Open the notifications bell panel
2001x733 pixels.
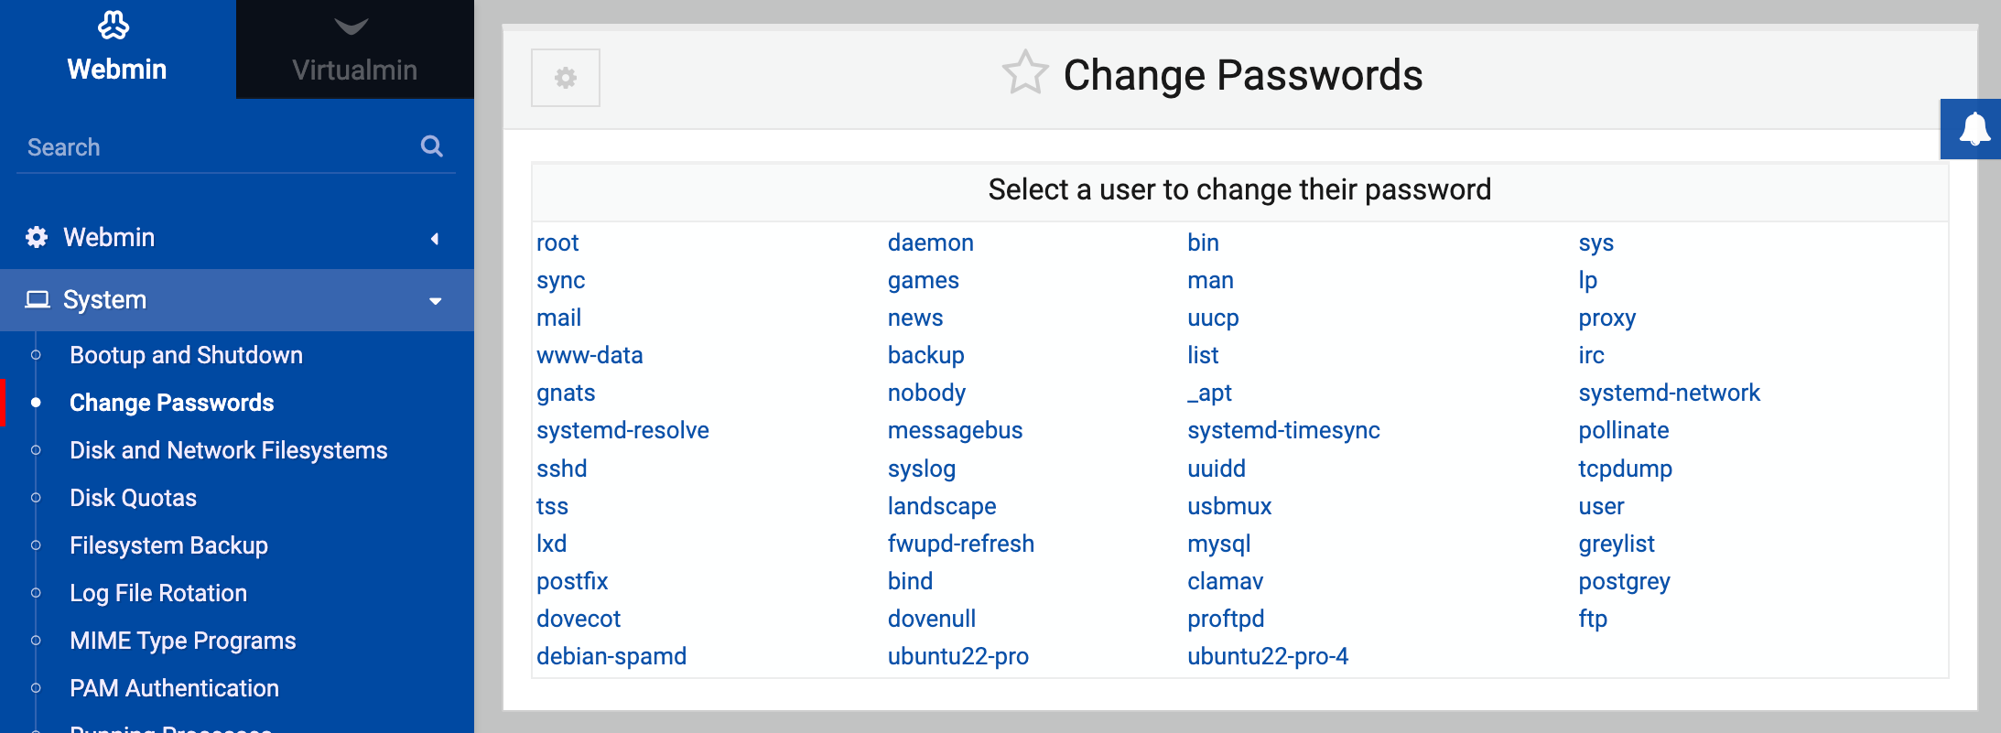[x=1974, y=129]
